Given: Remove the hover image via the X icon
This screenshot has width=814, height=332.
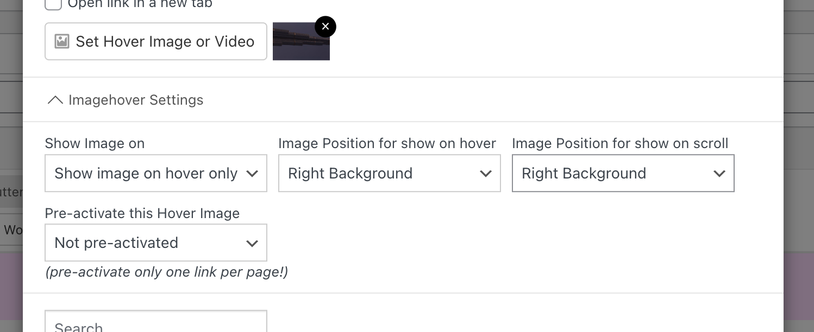Looking at the screenshot, I should click(x=325, y=26).
